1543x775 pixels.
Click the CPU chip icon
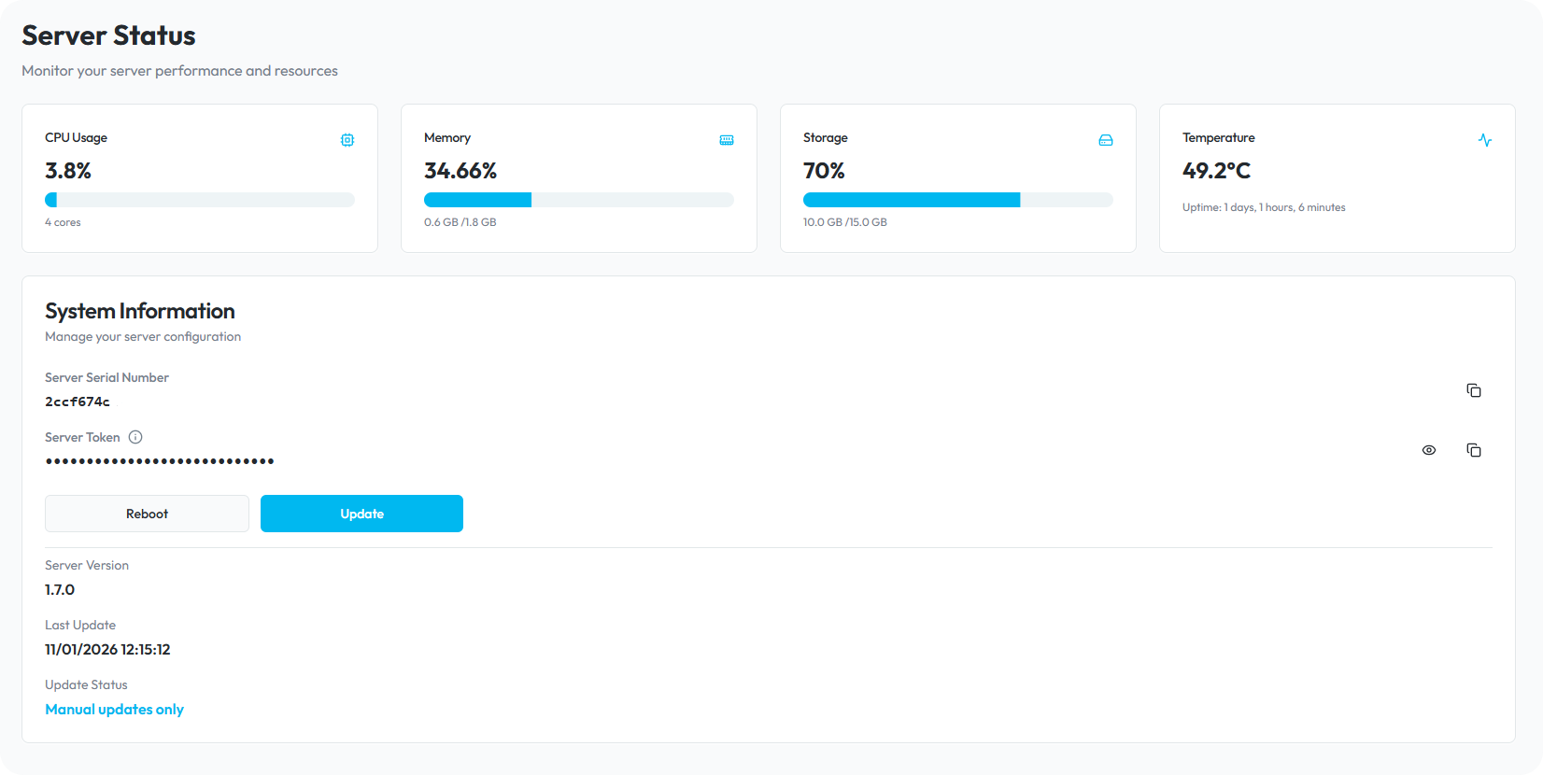[x=347, y=140]
